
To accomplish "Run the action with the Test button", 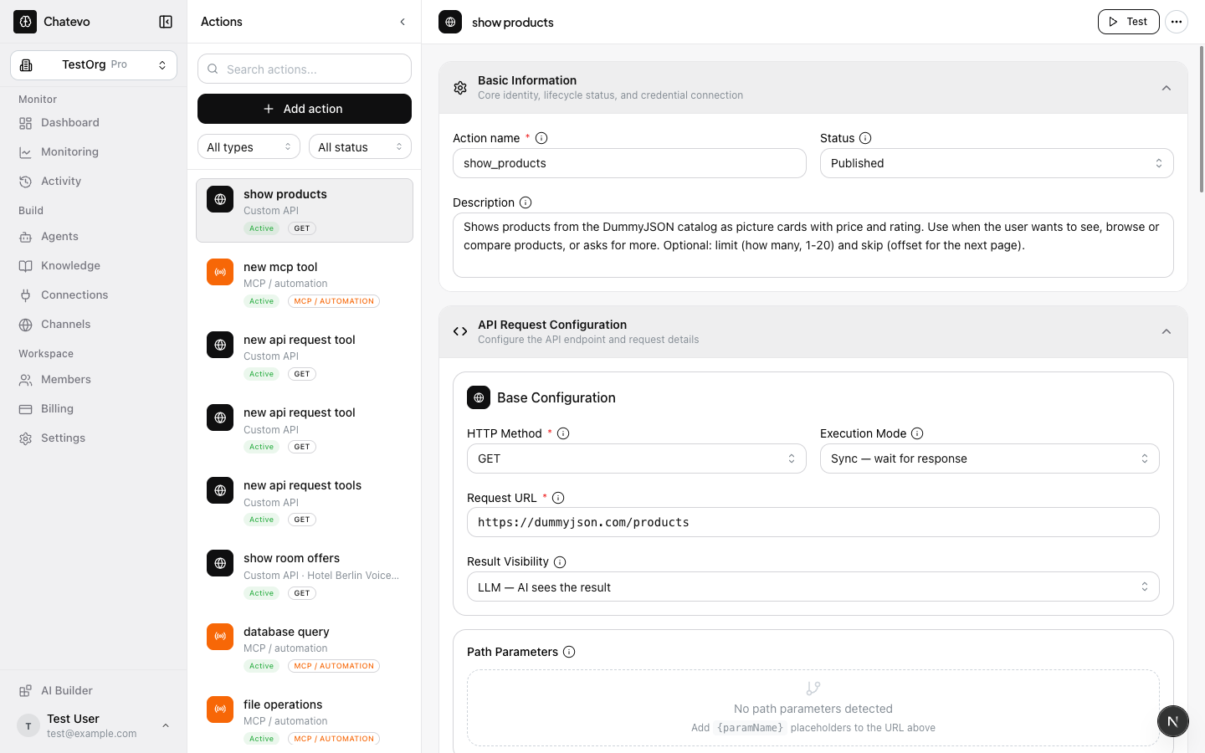I will pos(1128,22).
